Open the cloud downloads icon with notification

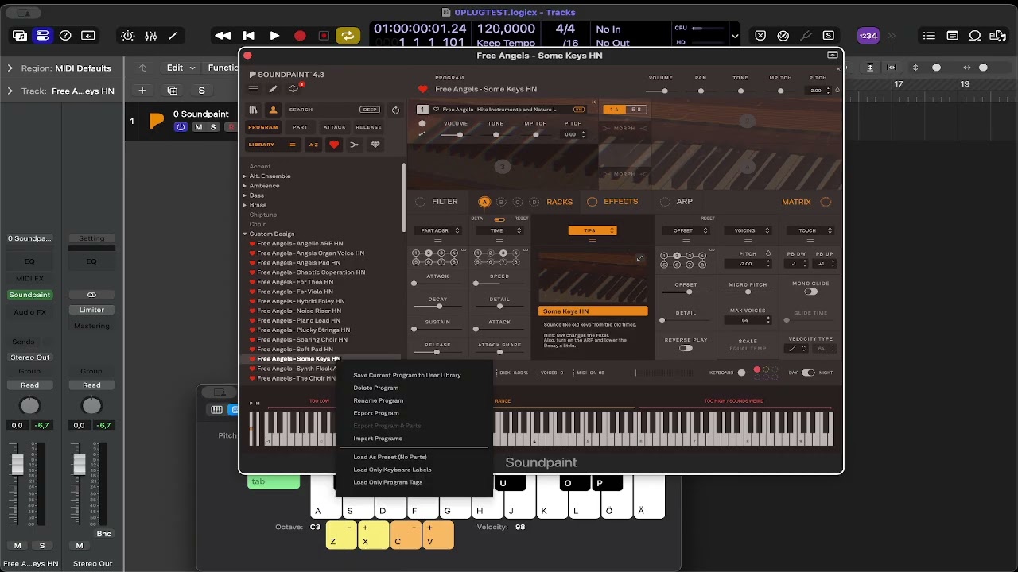pos(293,88)
